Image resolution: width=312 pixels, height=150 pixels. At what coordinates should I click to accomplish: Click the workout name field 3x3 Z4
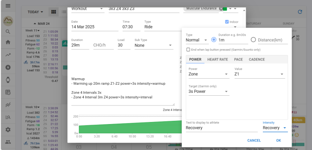click(x=144, y=9)
